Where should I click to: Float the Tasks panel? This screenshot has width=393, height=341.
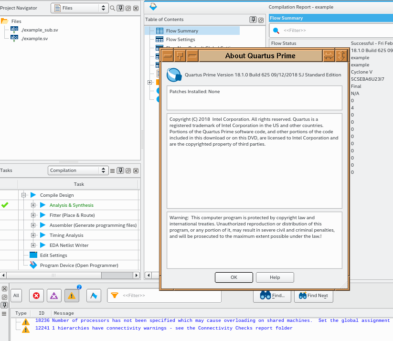pos(128,171)
